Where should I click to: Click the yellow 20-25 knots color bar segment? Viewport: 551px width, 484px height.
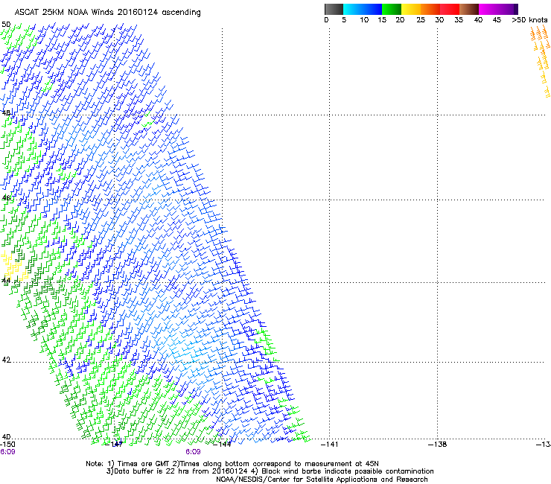(x=411, y=9)
